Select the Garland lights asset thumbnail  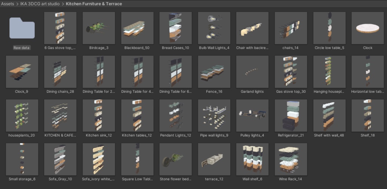tap(252, 72)
